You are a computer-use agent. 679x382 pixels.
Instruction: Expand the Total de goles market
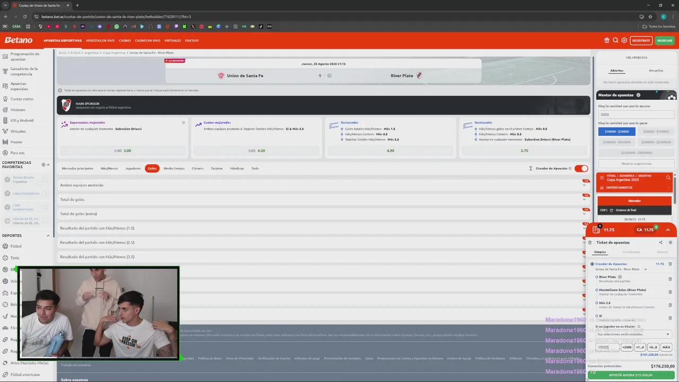(324, 199)
